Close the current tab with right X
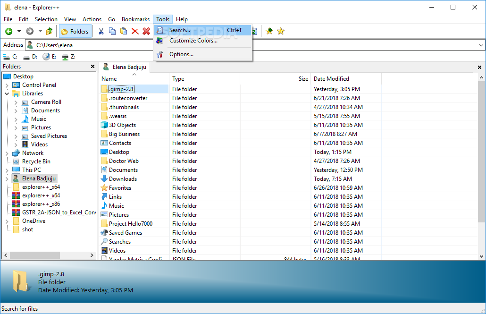 coord(479,68)
